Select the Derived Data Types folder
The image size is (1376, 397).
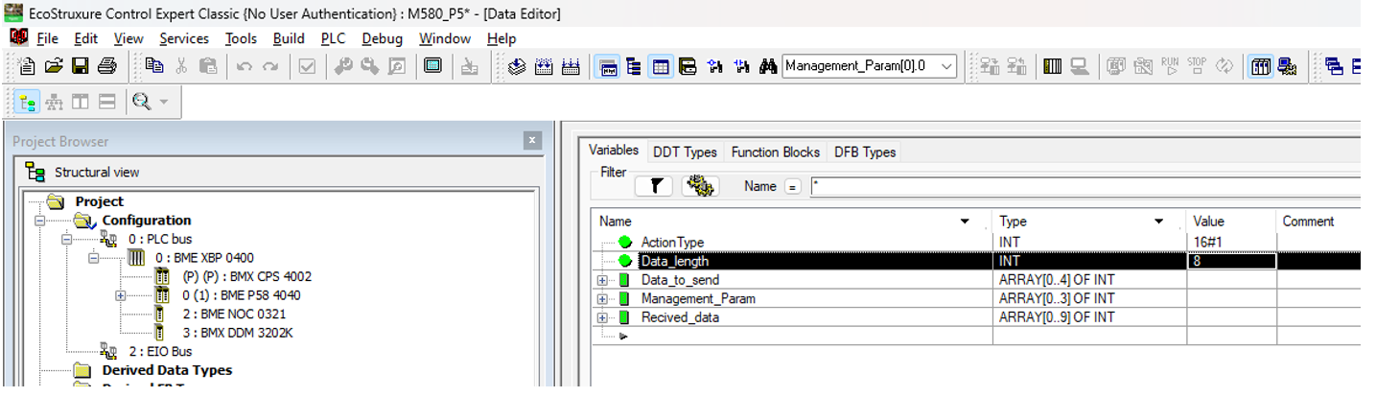167,370
